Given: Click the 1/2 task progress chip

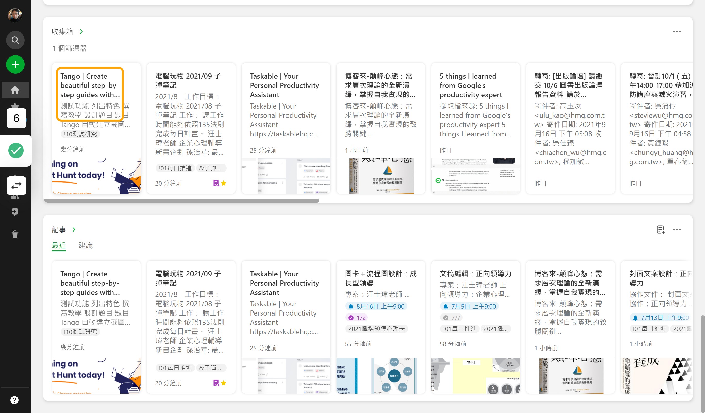Looking at the screenshot, I should tap(357, 318).
